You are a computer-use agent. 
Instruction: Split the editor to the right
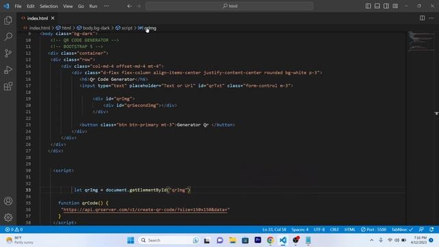(422, 18)
